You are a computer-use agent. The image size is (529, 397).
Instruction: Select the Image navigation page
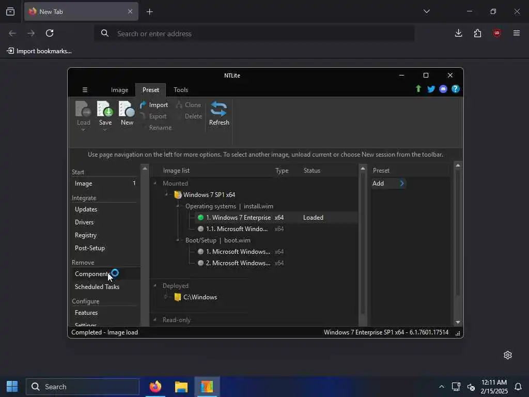105,184
